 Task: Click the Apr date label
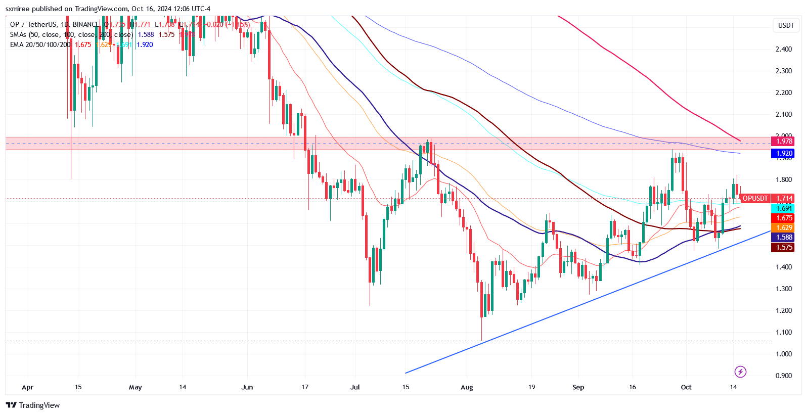[x=27, y=387]
